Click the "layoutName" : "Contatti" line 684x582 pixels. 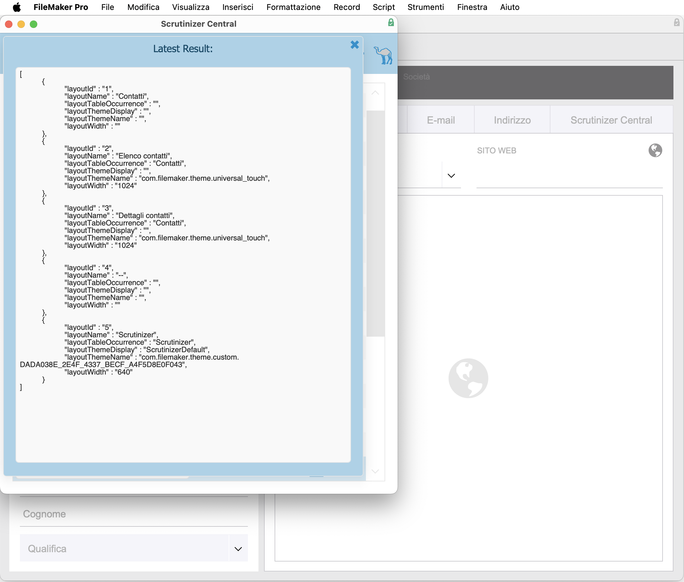pos(107,96)
